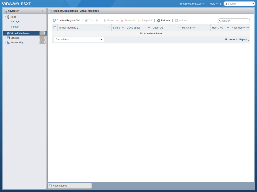The height and width of the screenshot is (192, 257).
Task: Collapse the Navigator panel
Action: [43, 11]
